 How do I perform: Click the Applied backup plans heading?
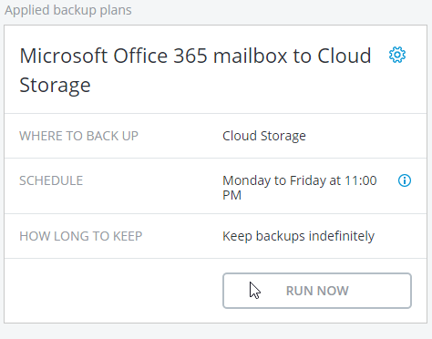[x=68, y=10]
